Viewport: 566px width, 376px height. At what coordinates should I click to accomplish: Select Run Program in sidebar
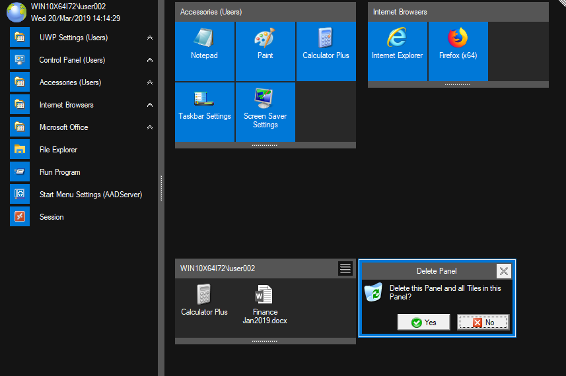(59, 172)
